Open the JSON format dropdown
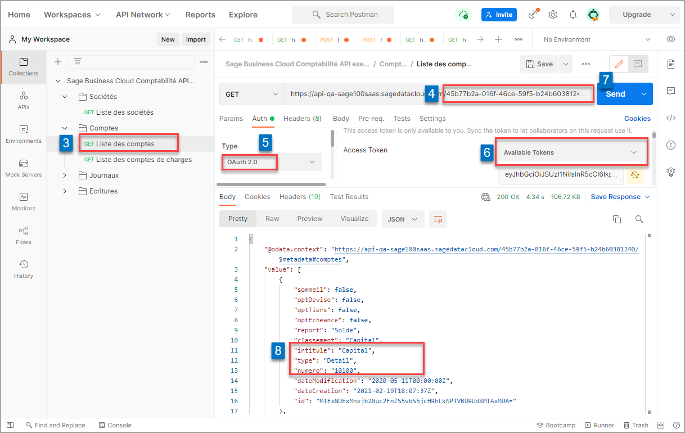Screen dimensions: 685x433 [403, 219]
